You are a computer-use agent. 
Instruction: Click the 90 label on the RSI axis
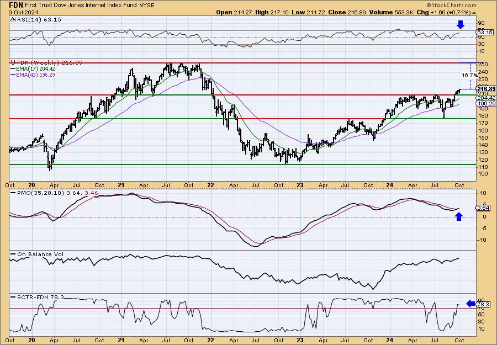click(482, 23)
